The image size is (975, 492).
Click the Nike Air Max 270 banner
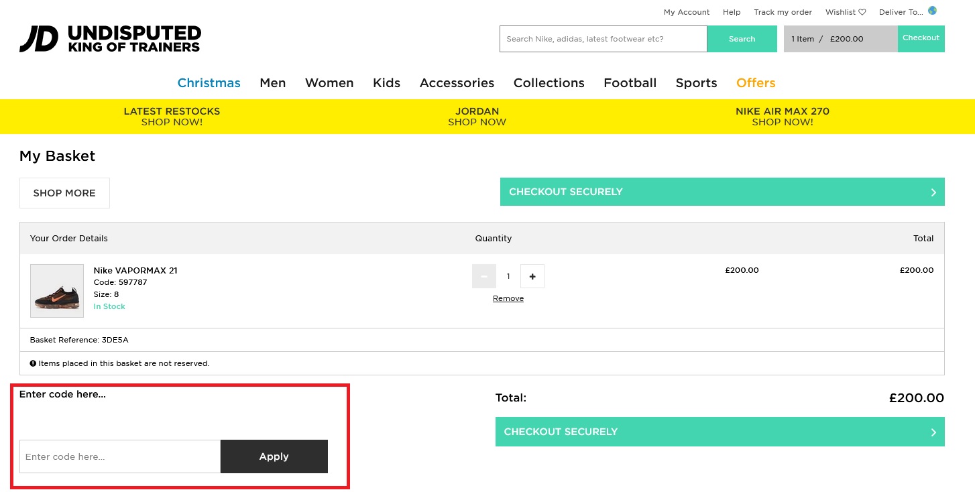[x=783, y=117]
